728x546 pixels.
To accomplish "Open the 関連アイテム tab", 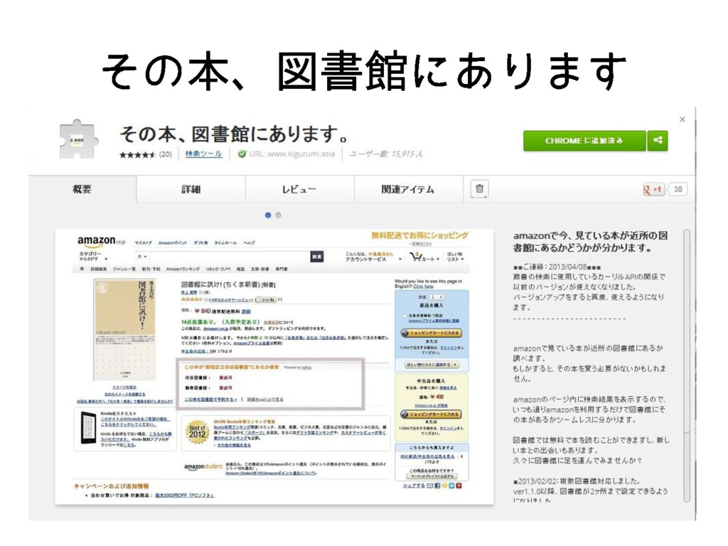I will point(408,189).
